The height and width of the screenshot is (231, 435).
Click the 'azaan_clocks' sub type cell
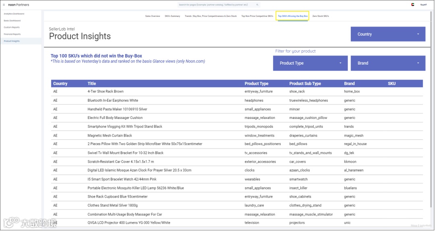click(x=299, y=170)
